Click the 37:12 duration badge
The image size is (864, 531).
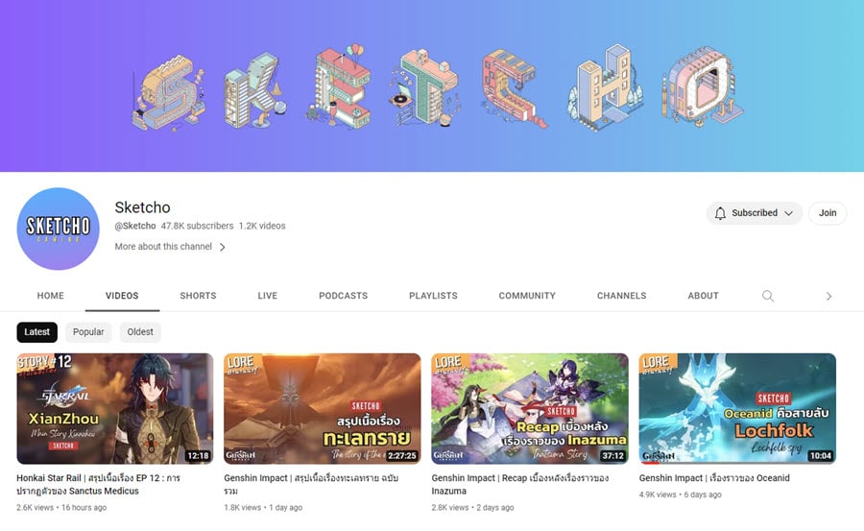[612, 455]
